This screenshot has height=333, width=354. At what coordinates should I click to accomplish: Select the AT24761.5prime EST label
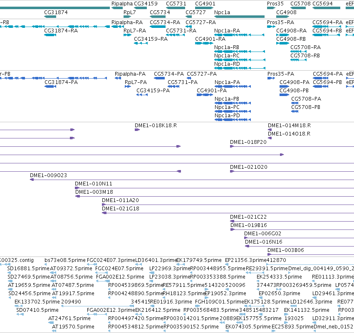coord(69,318)
